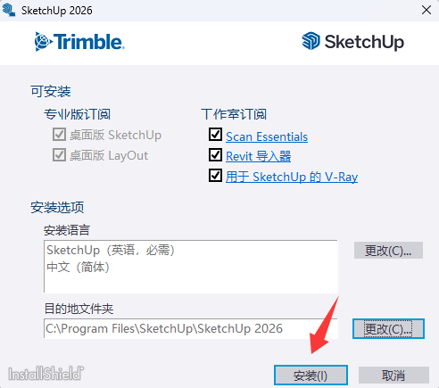Screen dimensions: 439x388
Task: Click the SketchUp cube logo icon
Action: [x=311, y=41]
